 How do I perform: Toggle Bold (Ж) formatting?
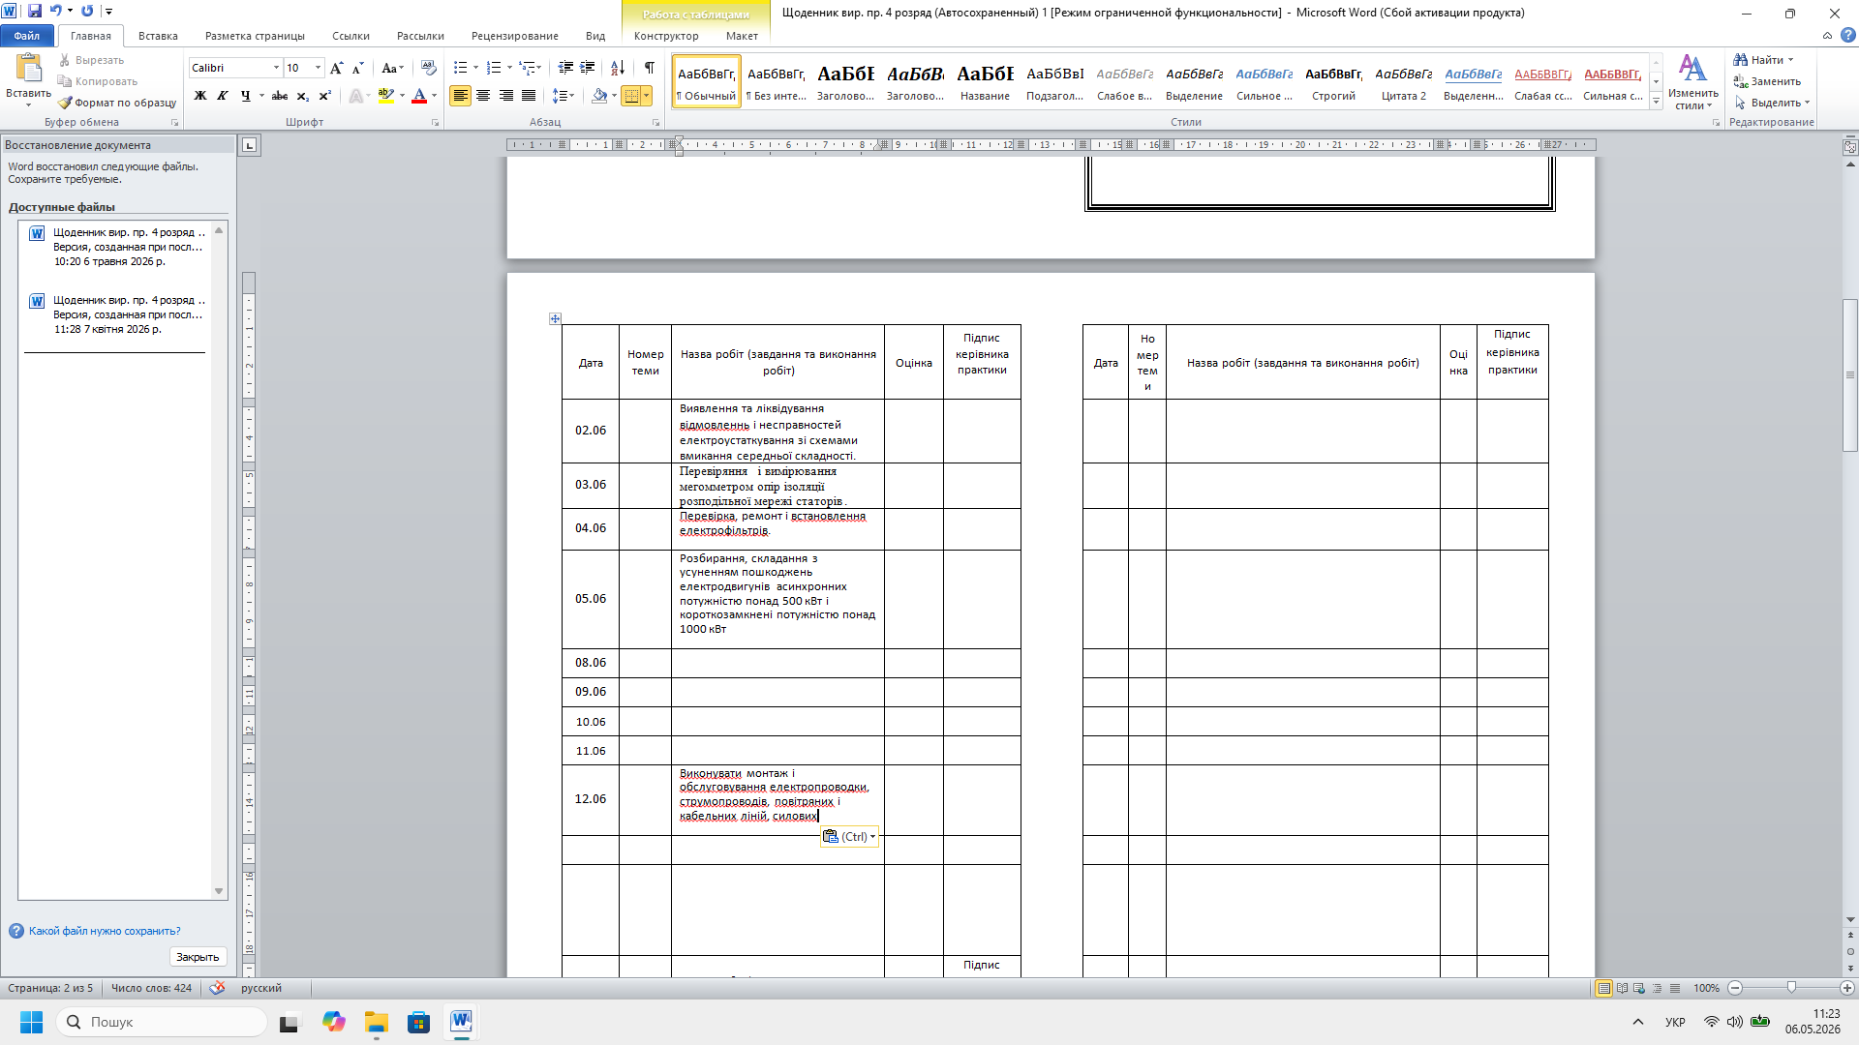(x=200, y=96)
